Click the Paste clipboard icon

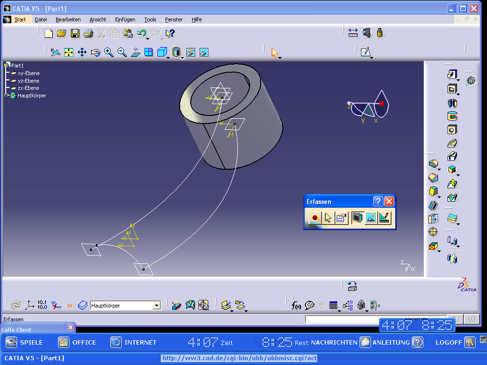128,33
